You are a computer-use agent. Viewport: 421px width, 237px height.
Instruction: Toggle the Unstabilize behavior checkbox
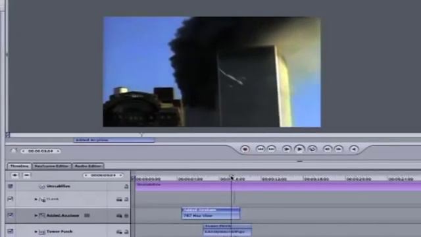point(11,186)
